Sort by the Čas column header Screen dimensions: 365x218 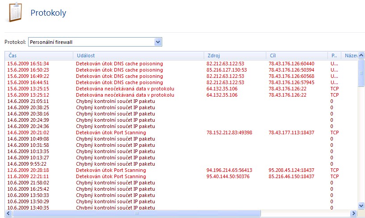click(39, 56)
